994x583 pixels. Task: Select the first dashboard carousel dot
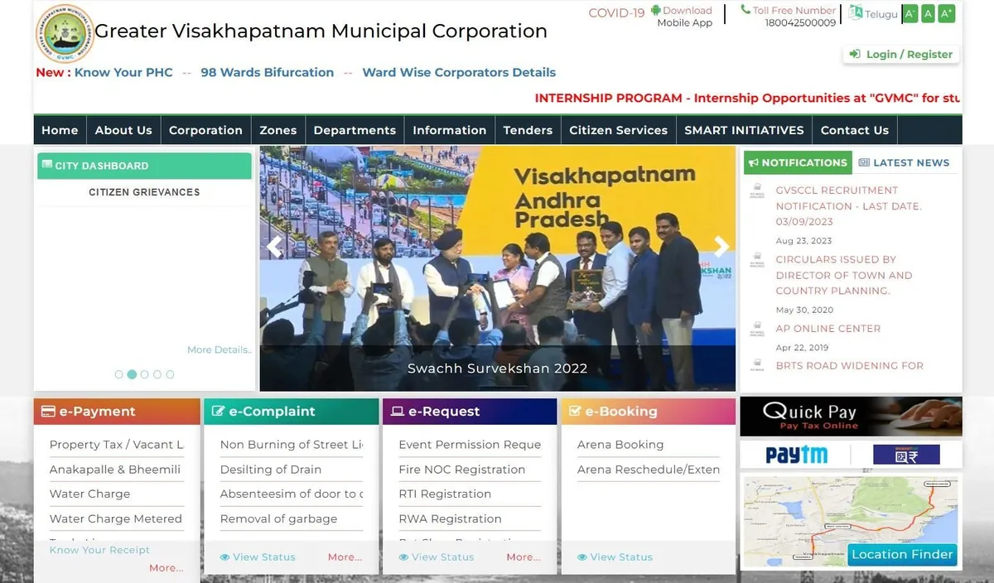[x=119, y=374]
